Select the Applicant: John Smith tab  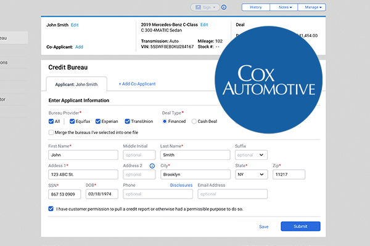76,84
